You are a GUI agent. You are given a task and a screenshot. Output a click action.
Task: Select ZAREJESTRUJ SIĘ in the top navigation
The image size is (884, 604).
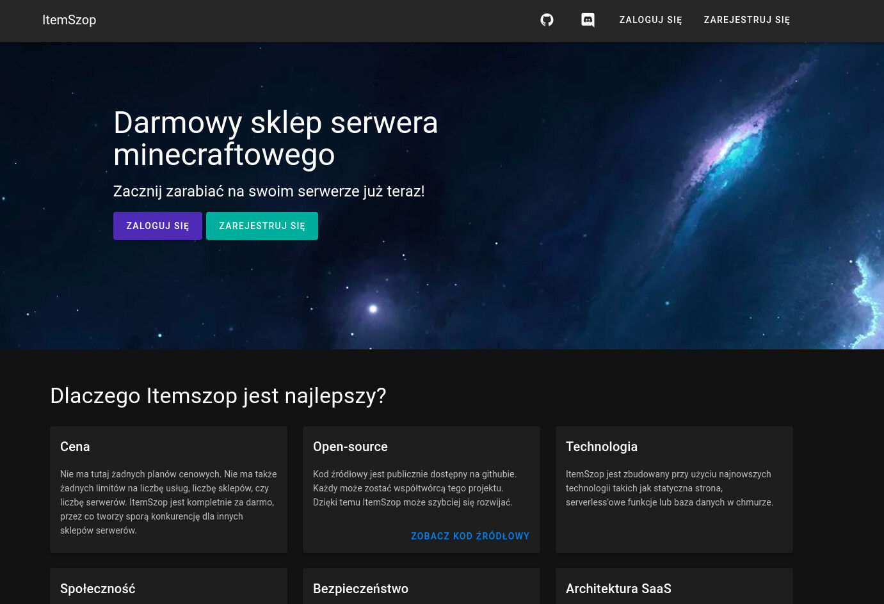pyautogui.click(x=746, y=20)
